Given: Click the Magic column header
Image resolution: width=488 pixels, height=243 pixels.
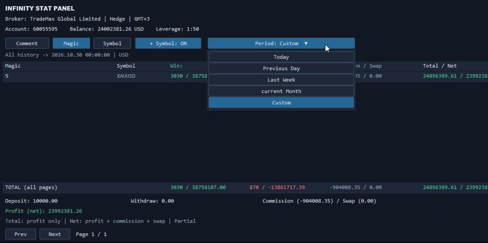Looking at the screenshot, I should 13,66.
